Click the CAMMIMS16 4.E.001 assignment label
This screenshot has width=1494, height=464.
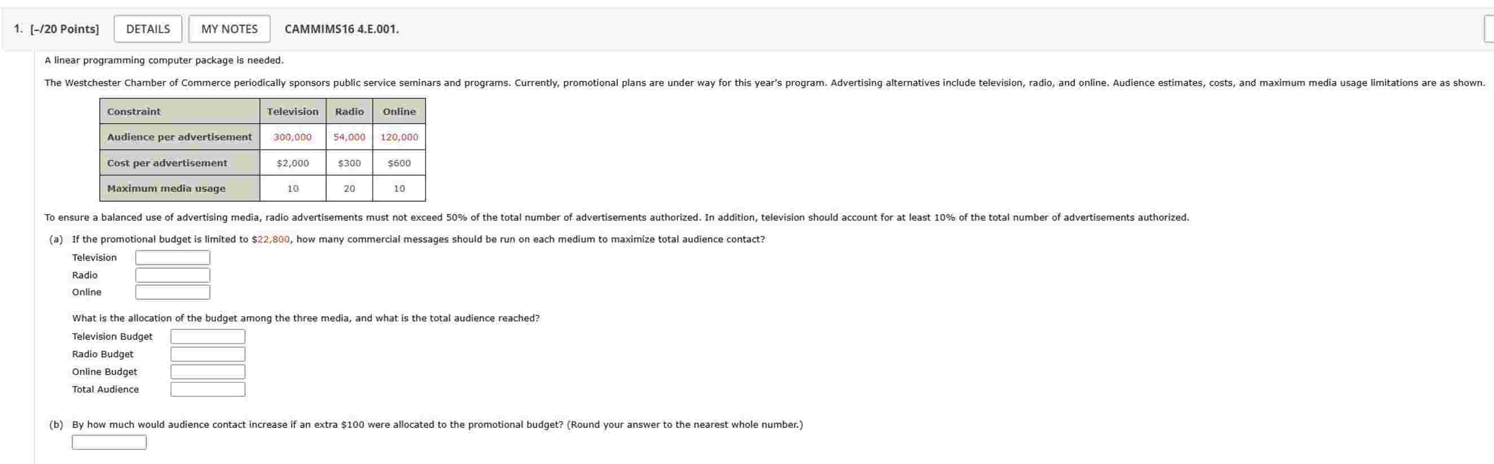341,28
